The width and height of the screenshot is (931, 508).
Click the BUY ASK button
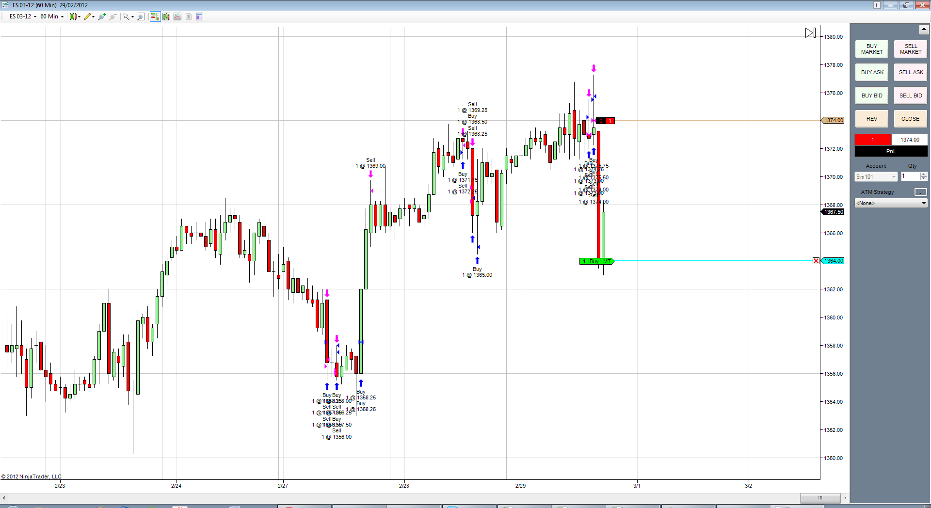872,72
